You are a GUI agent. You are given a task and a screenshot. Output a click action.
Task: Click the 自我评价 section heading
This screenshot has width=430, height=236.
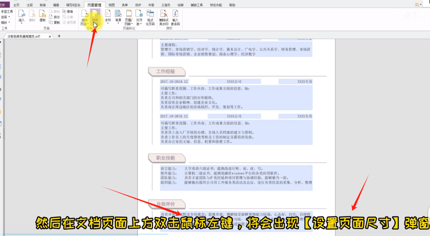[x=167, y=204]
